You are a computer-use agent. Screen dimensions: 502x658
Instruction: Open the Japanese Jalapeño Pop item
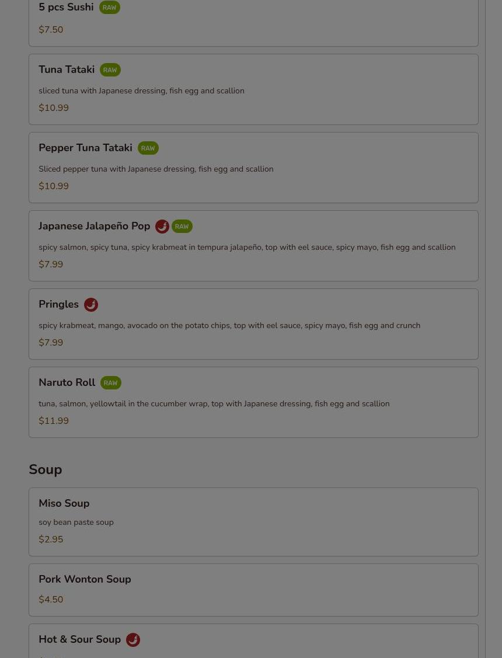[253, 246]
